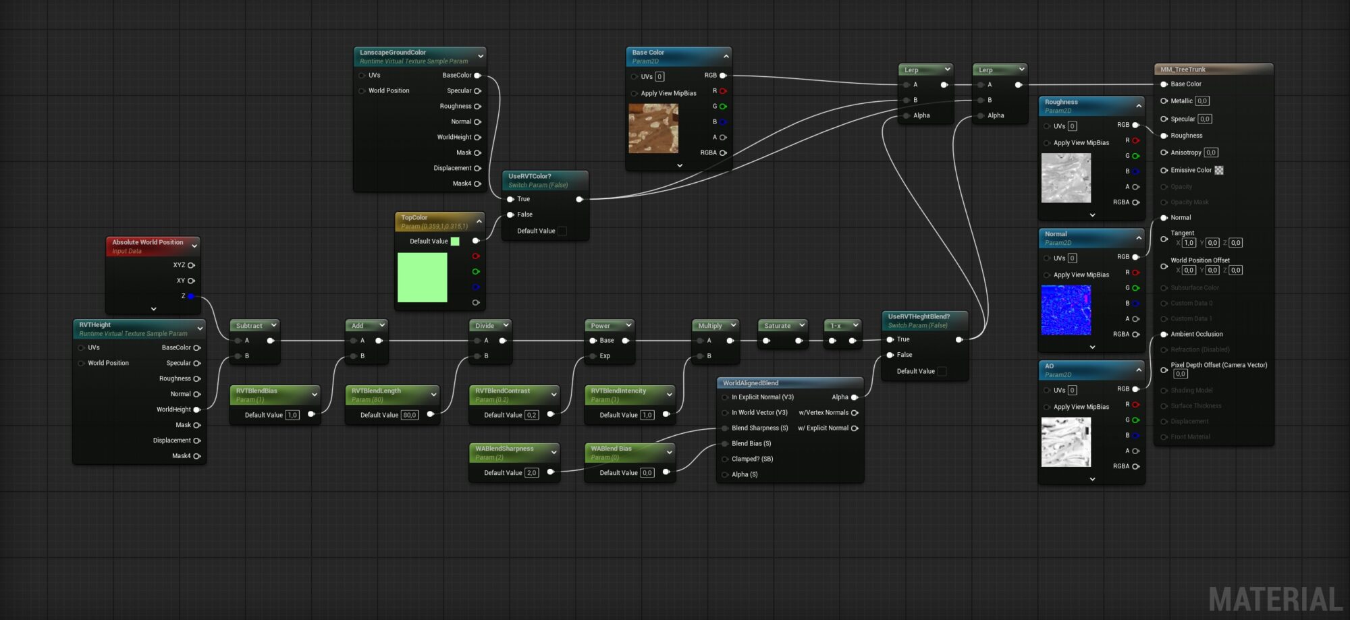
Task: Click the RGBA output pin of the AO texture sample
Action: coord(1135,466)
